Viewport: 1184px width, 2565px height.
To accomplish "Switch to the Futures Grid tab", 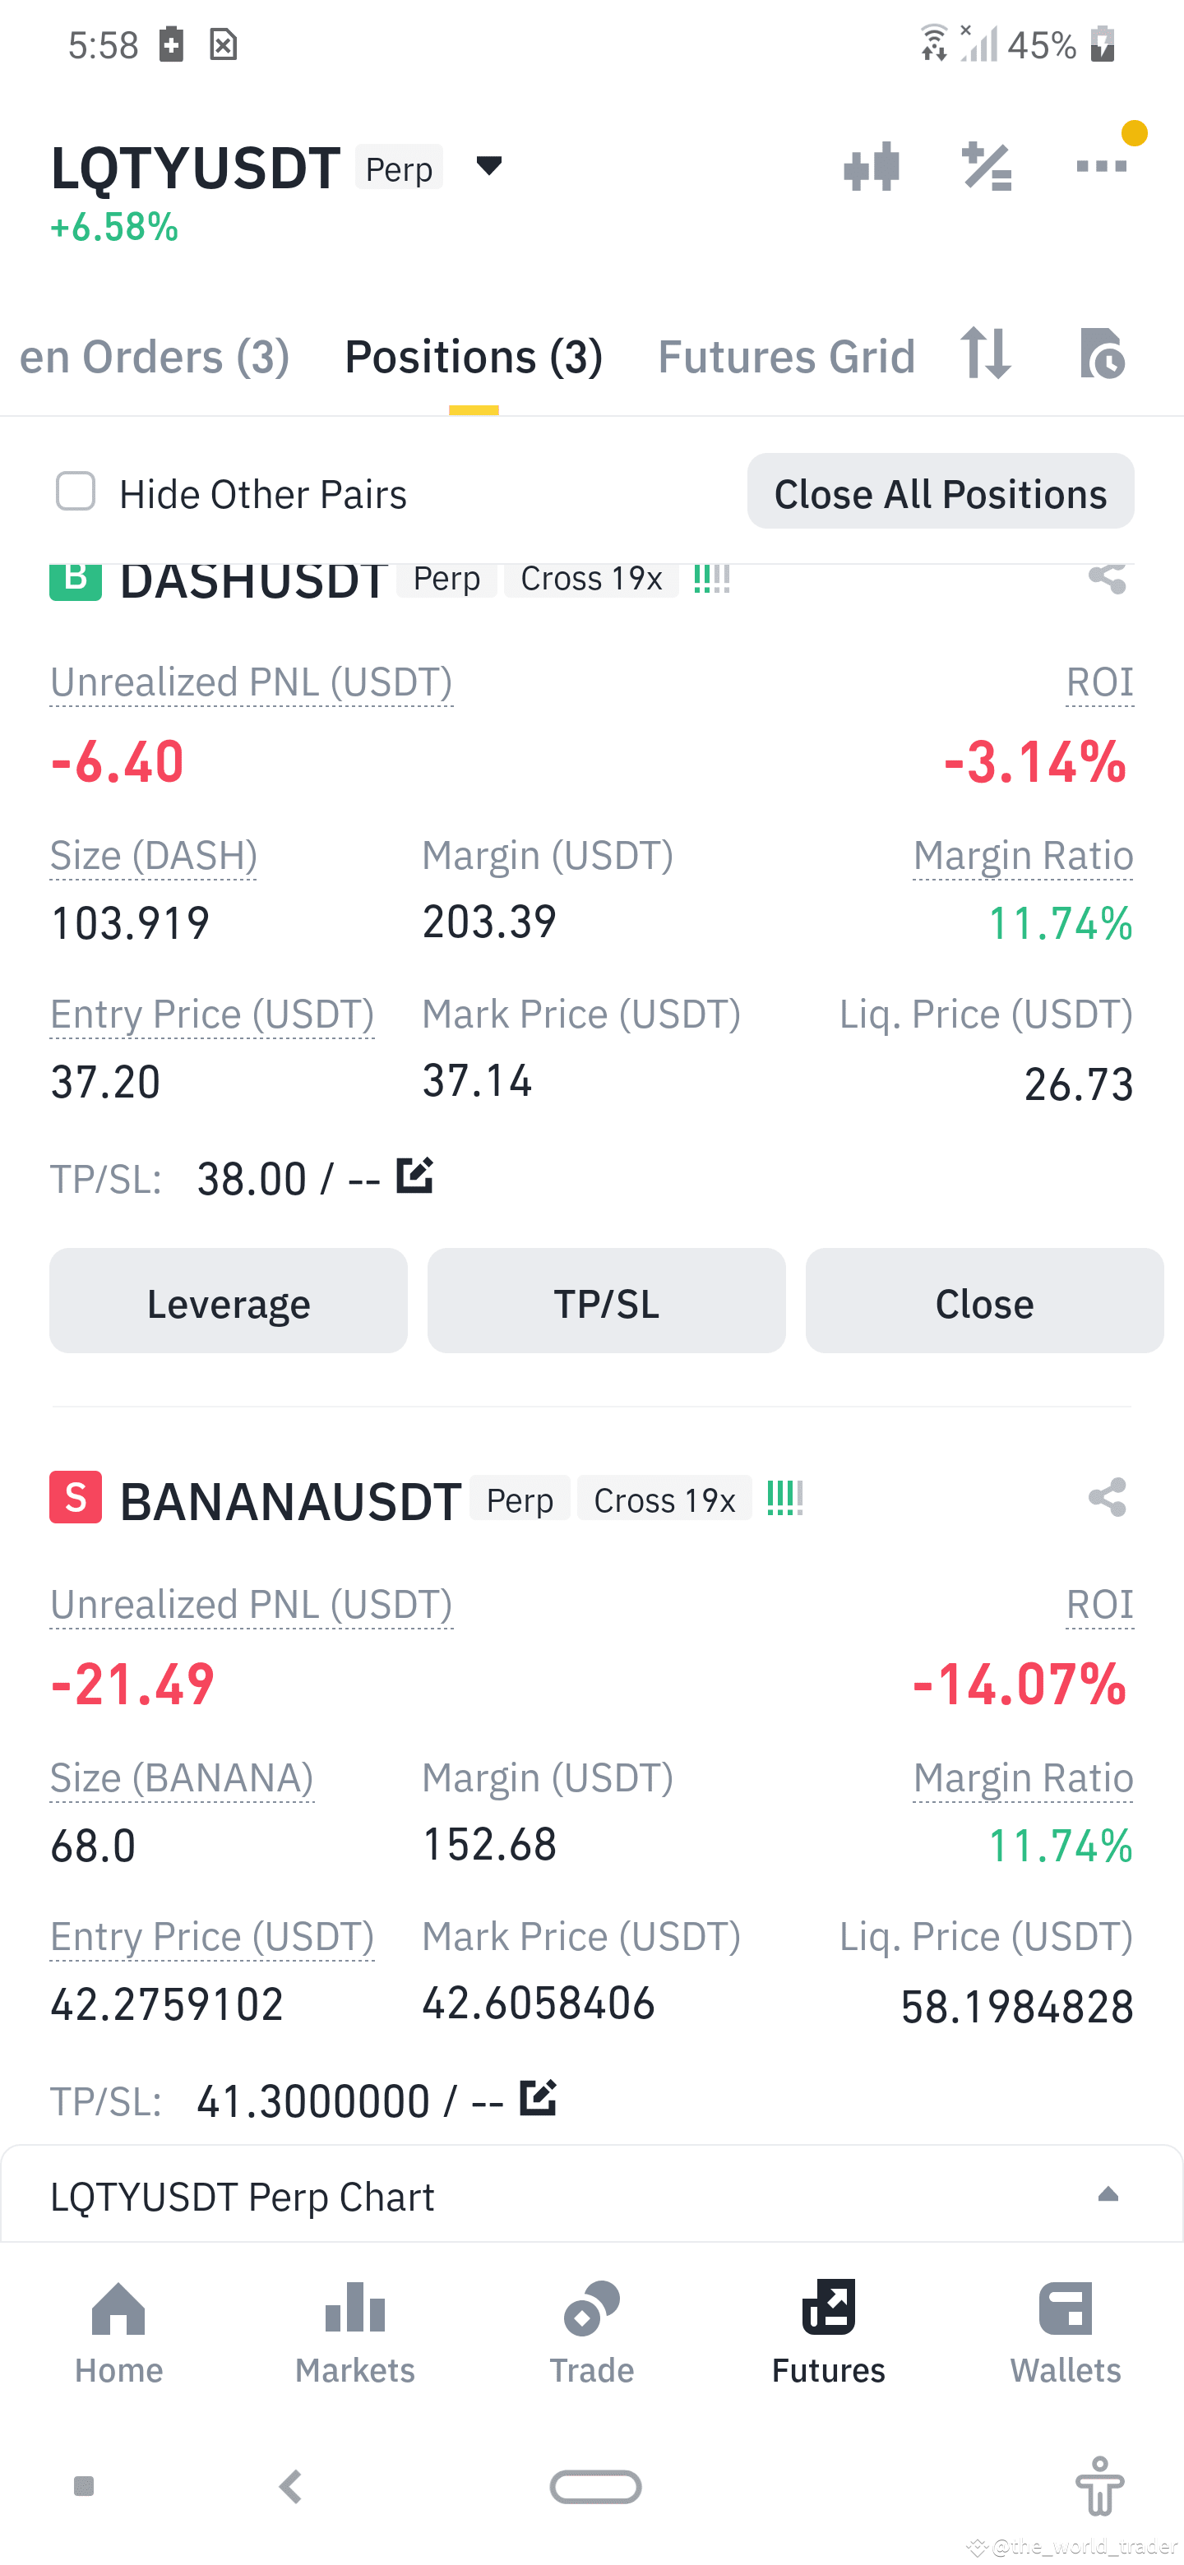I will point(786,357).
